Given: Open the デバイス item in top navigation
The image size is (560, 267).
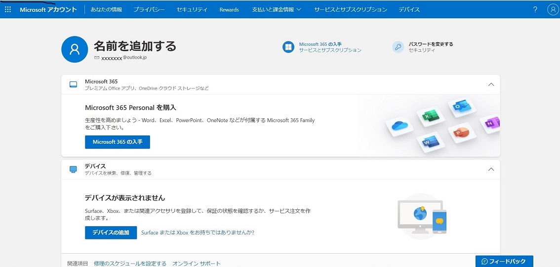Looking at the screenshot, I should coord(409,10).
